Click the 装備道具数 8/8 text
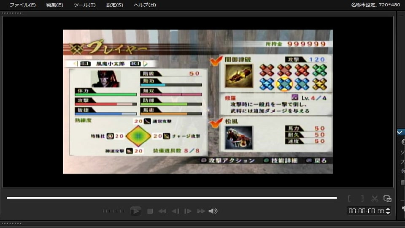This screenshot has height=228, width=405. [x=176, y=151]
